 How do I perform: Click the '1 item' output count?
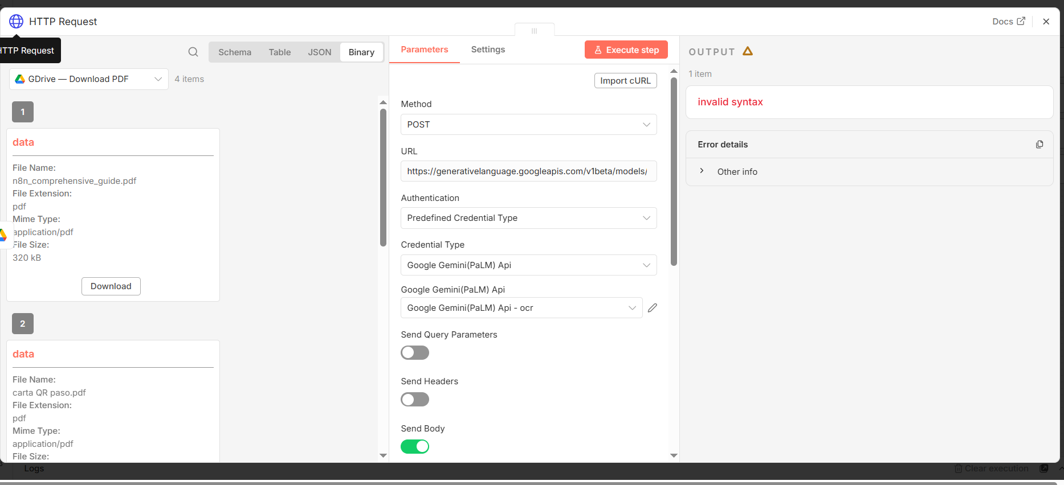pos(700,74)
